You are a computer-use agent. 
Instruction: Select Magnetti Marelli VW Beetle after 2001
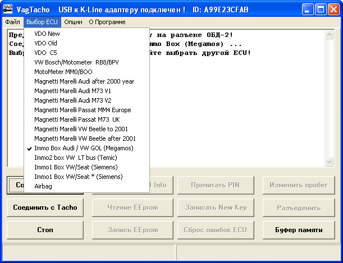point(86,139)
